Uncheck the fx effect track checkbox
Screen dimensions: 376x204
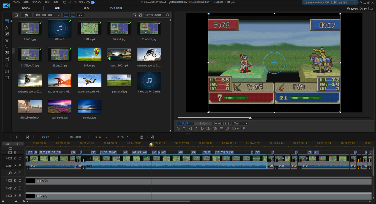click(15, 173)
